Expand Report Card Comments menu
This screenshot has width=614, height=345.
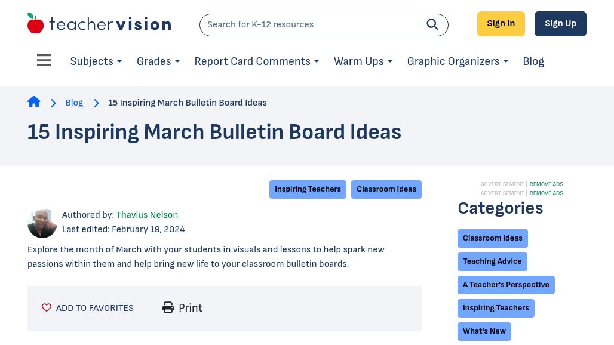257,61
